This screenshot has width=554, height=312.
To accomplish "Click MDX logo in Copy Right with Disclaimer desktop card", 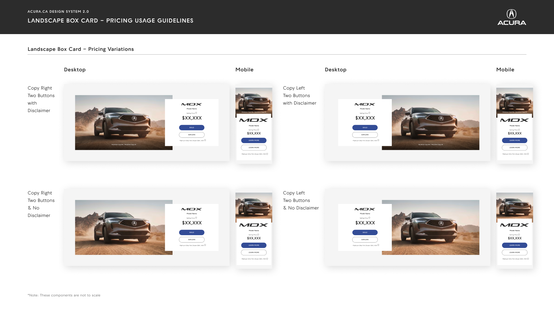I will click(x=192, y=104).
